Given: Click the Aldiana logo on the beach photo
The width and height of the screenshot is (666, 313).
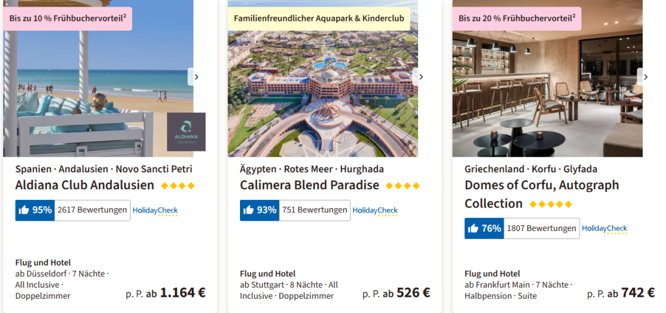Looking at the screenshot, I should 186,131.
